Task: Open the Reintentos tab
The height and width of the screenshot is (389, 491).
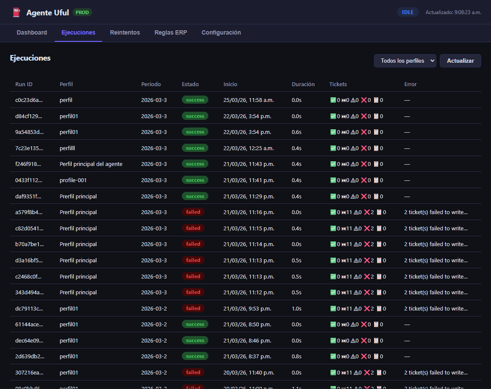Action: point(125,33)
